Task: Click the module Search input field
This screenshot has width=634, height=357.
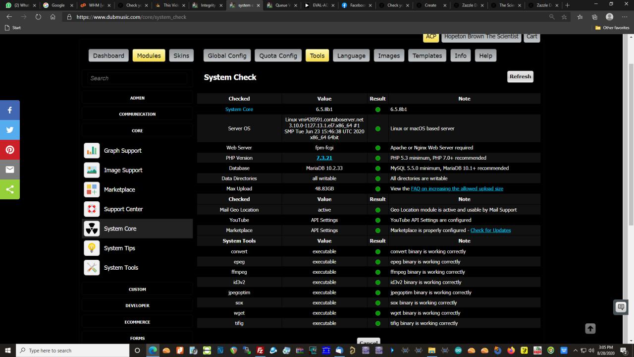Action: pos(137,78)
